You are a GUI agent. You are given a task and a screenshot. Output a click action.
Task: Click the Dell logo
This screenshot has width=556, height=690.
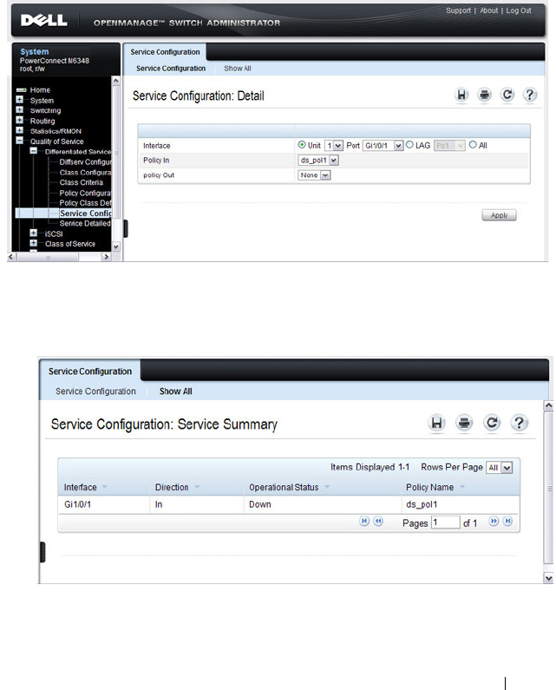pos(43,21)
